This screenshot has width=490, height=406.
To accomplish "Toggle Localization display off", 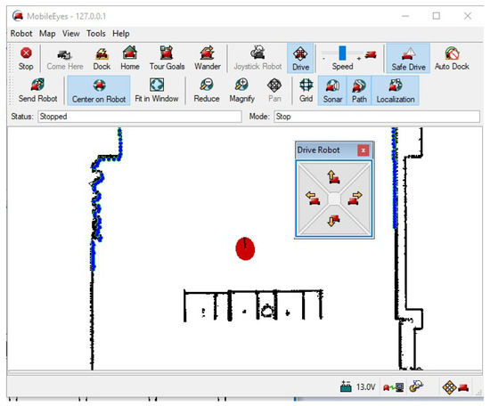I will 396,90.
